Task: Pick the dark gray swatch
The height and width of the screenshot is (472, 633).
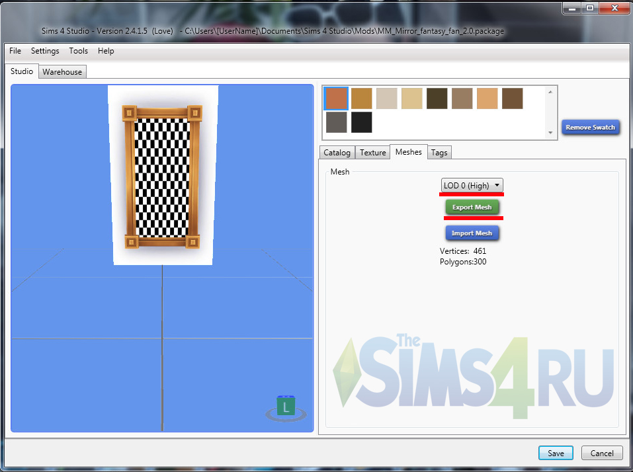Action: (x=336, y=122)
